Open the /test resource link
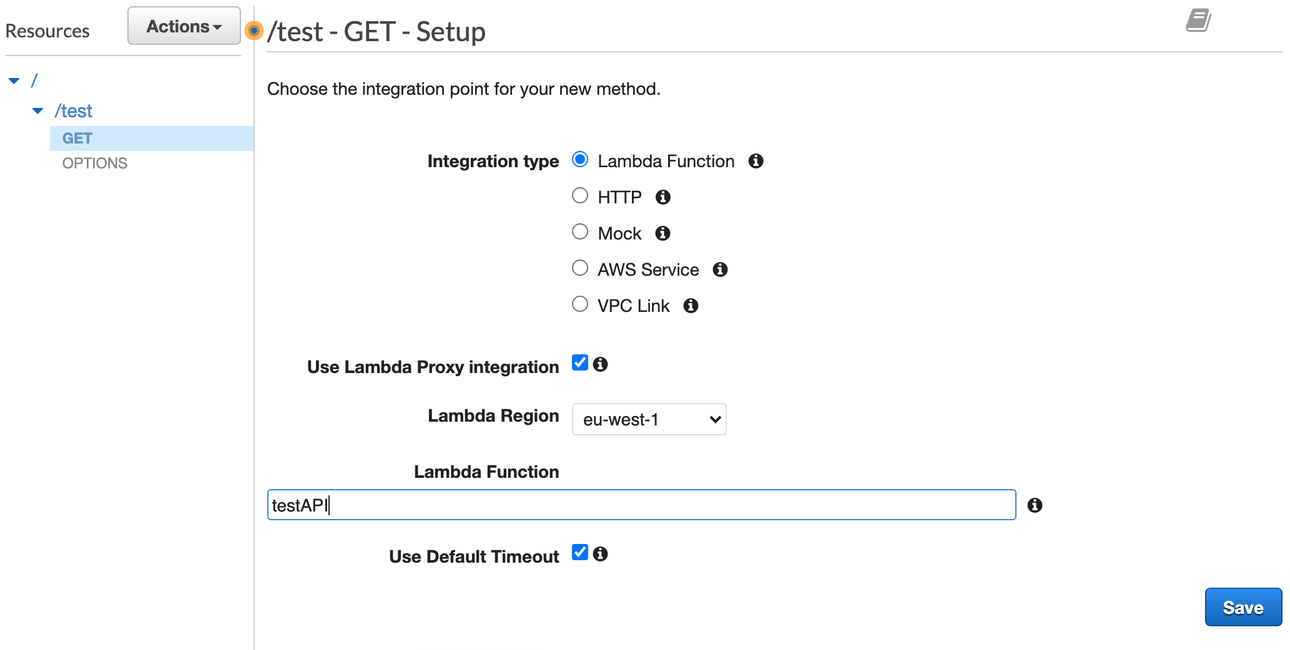1290x650 pixels. (x=73, y=110)
